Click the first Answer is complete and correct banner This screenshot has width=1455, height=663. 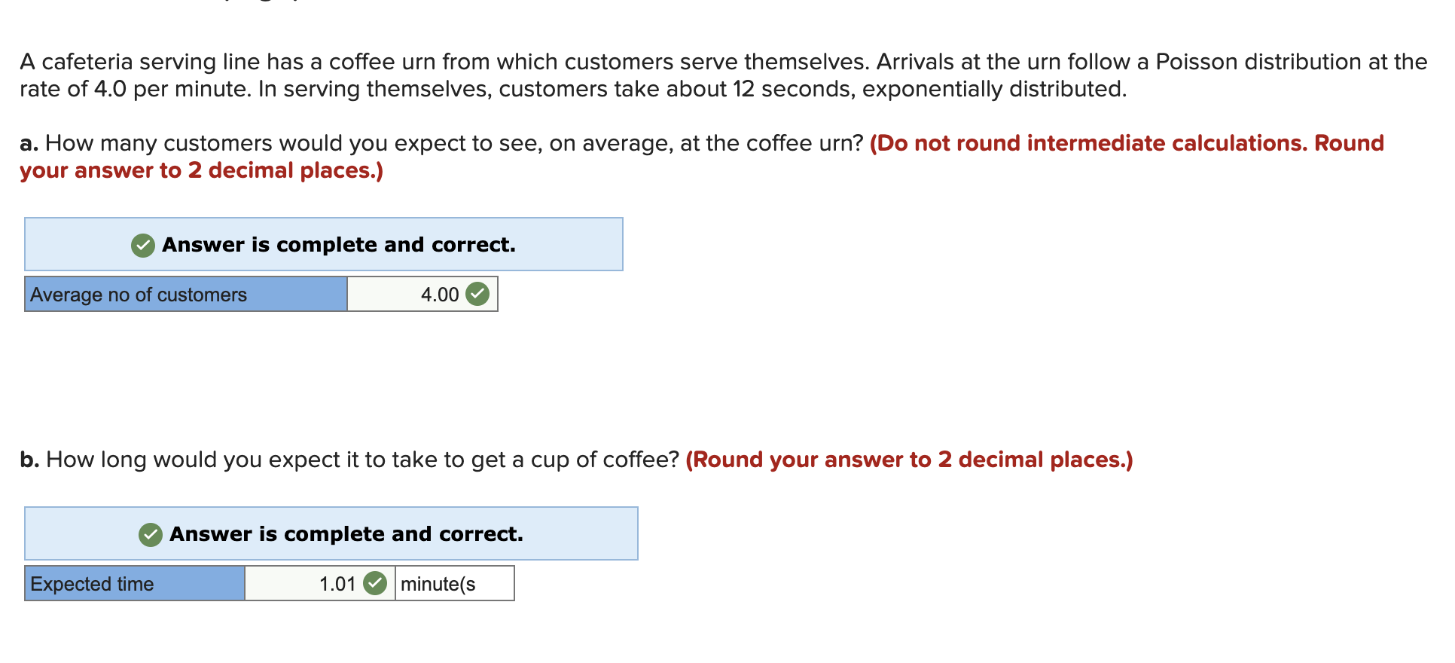324,245
